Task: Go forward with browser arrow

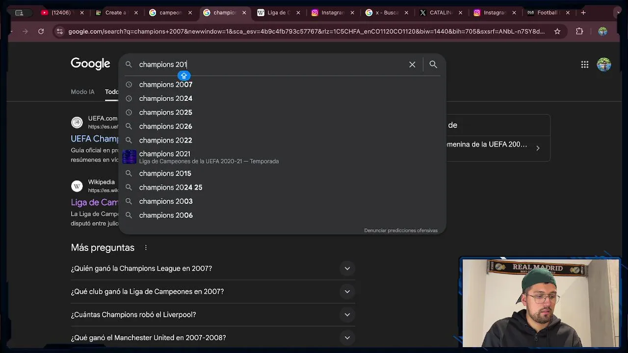Action: (25, 31)
